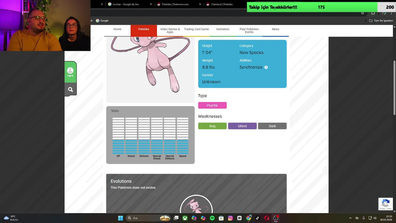Image resolution: width=396 pixels, height=223 pixels.
Task: Open Copilot from the taskbar
Action: tap(203, 218)
